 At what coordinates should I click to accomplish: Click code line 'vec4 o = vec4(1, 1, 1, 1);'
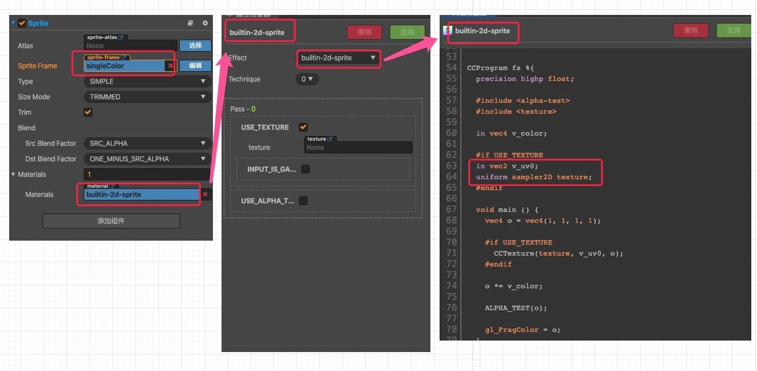pyautogui.click(x=543, y=221)
